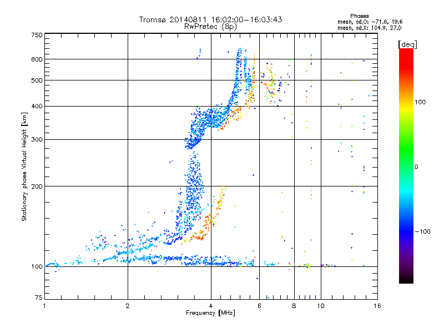Select the "mean, sd,X: 104.9, 27.0" line
The width and height of the screenshot is (444, 333).
point(369,28)
